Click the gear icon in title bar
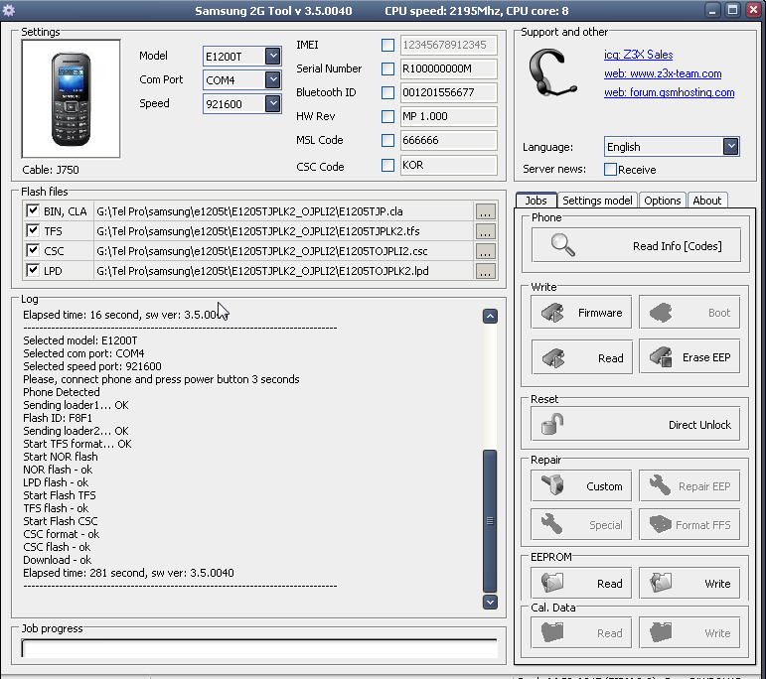Viewport: 766px width, 679px height. [x=8, y=10]
